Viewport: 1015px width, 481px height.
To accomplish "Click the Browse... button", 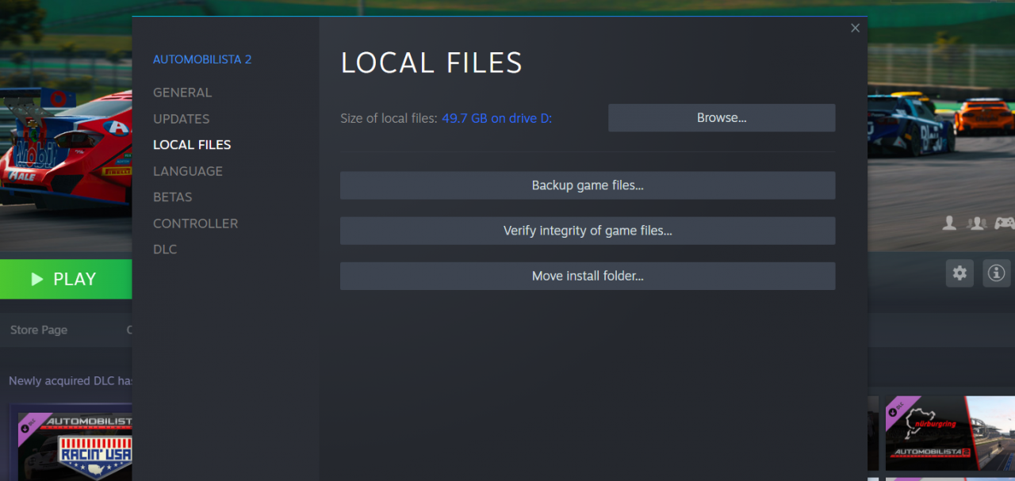I will [x=722, y=118].
